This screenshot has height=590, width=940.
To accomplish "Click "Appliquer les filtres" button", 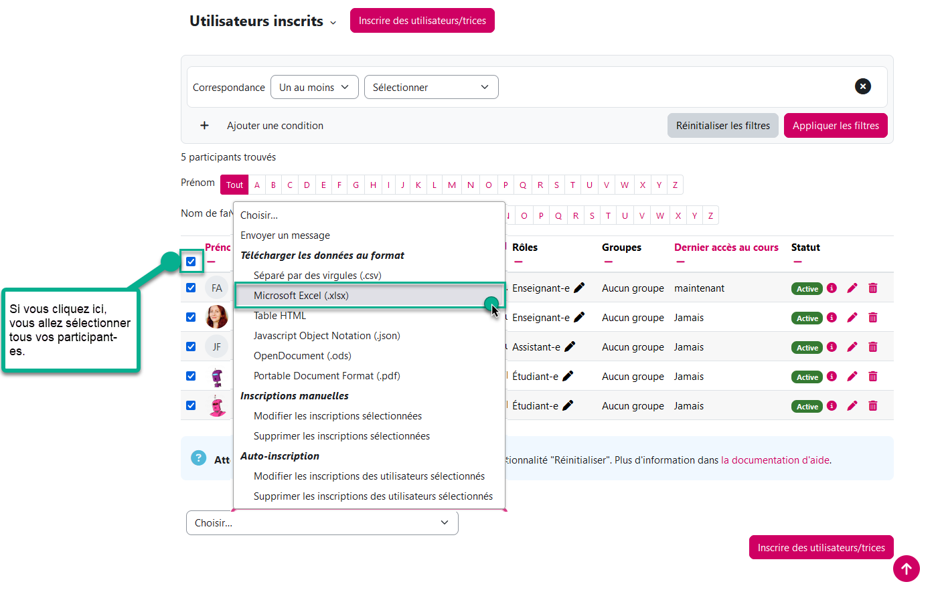I will pyautogui.click(x=835, y=126).
